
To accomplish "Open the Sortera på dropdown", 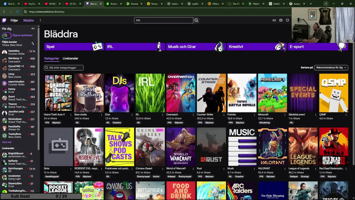I will (x=331, y=67).
